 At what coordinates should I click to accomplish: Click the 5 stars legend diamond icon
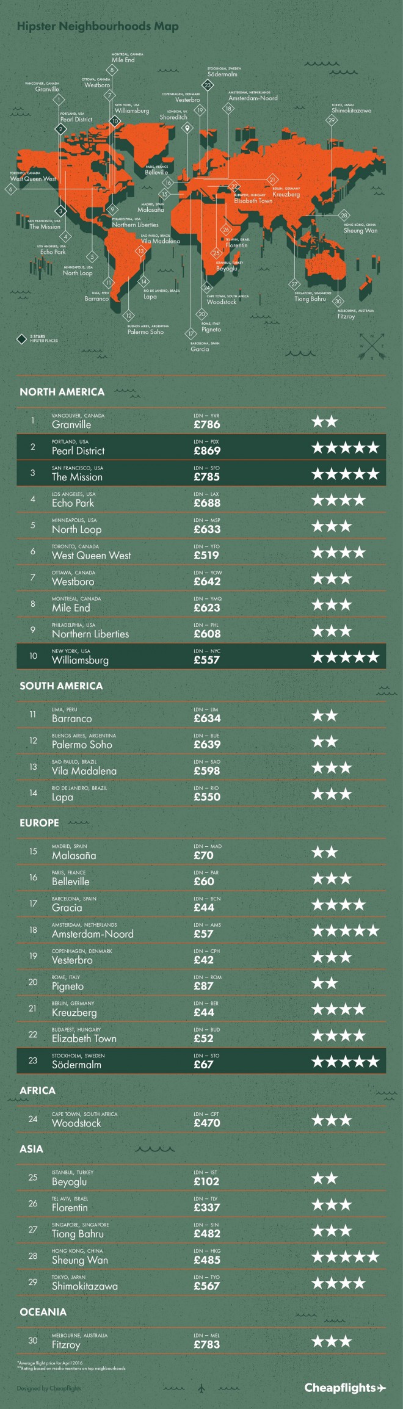23,338
